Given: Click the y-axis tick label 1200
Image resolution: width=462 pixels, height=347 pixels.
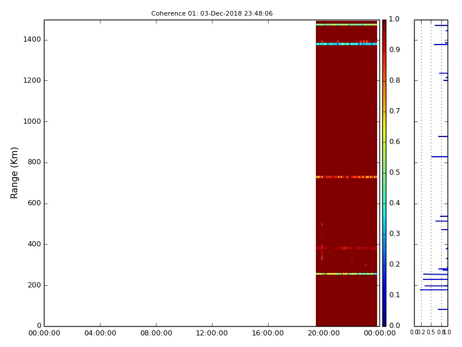Looking at the screenshot, I should point(32,80).
